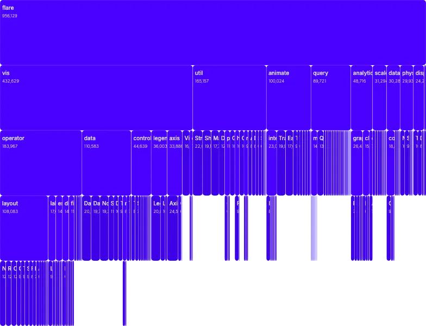Click the data cell beside scale

393,98
